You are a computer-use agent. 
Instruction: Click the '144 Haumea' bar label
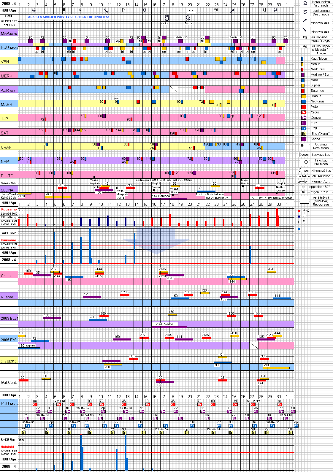tap(161, 196)
